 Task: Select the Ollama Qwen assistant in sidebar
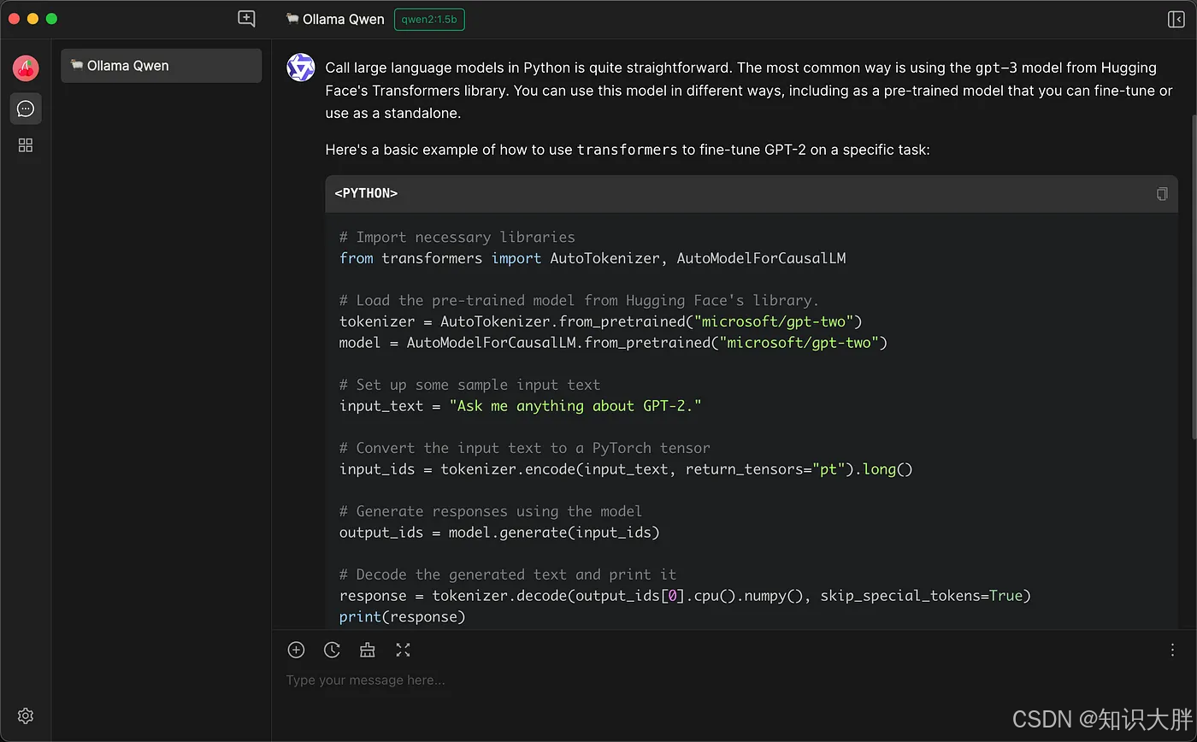click(x=161, y=66)
